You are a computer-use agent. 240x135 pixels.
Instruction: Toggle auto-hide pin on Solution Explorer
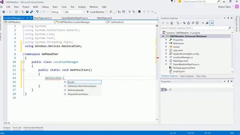pyautogui.click(x=228, y=18)
